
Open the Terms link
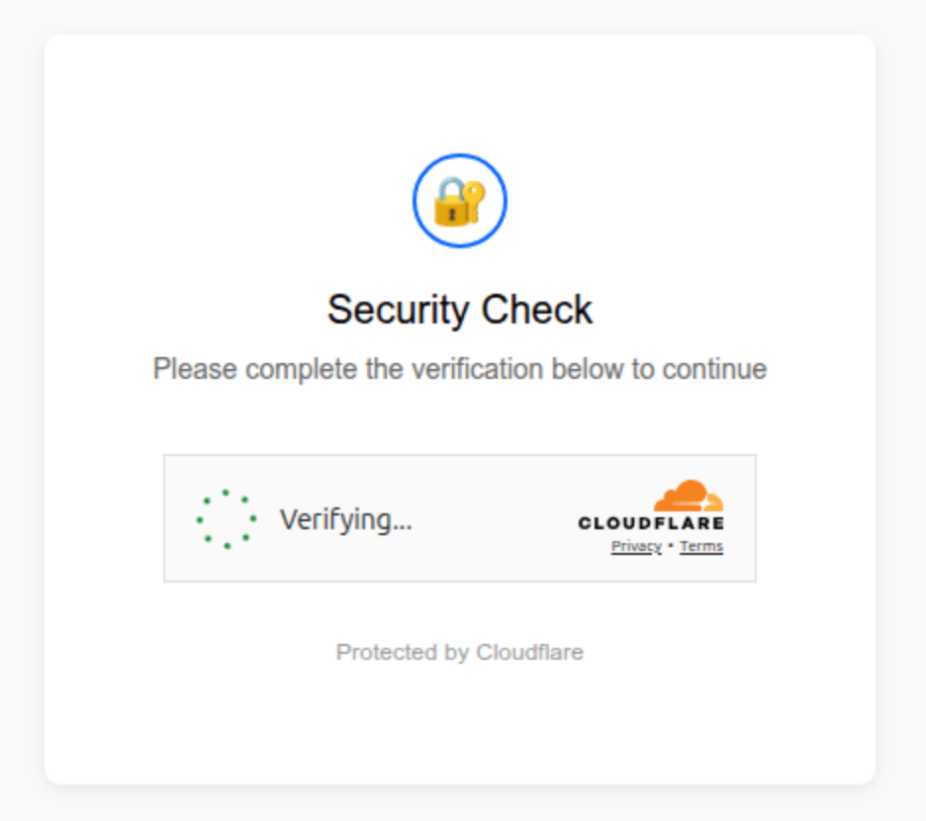[x=701, y=546]
